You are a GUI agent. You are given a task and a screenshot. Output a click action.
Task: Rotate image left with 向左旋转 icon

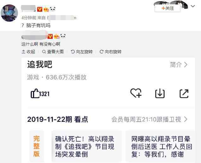pyautogui.click(x=73, y=52)
